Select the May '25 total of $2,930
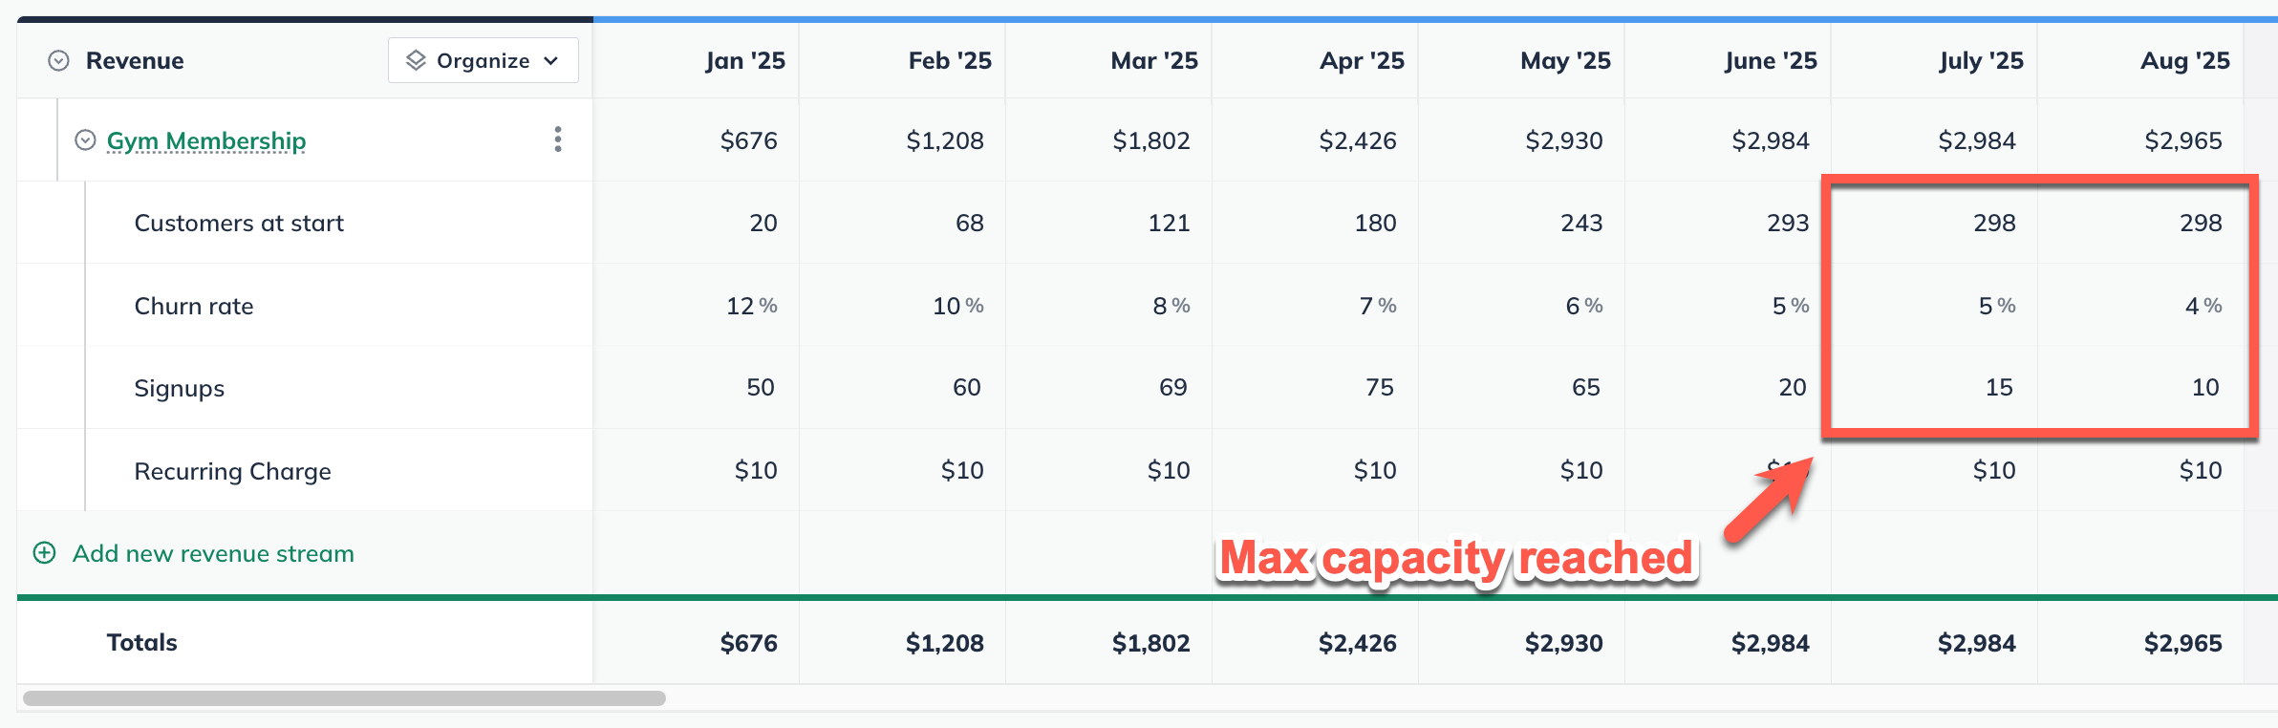 click(1564, 642)
